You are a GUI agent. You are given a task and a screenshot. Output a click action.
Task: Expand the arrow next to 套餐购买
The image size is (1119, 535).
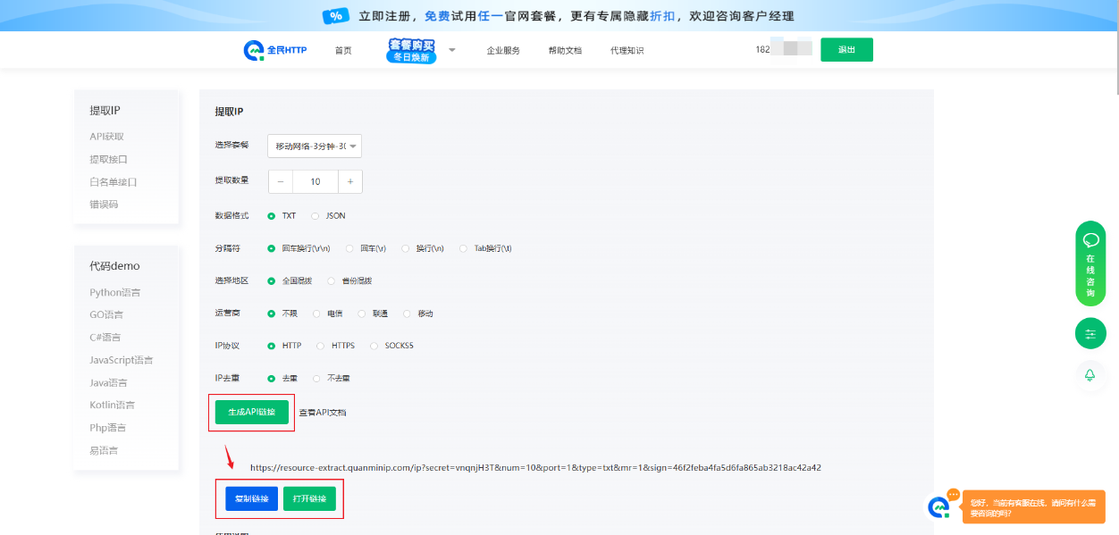point(451,50)
